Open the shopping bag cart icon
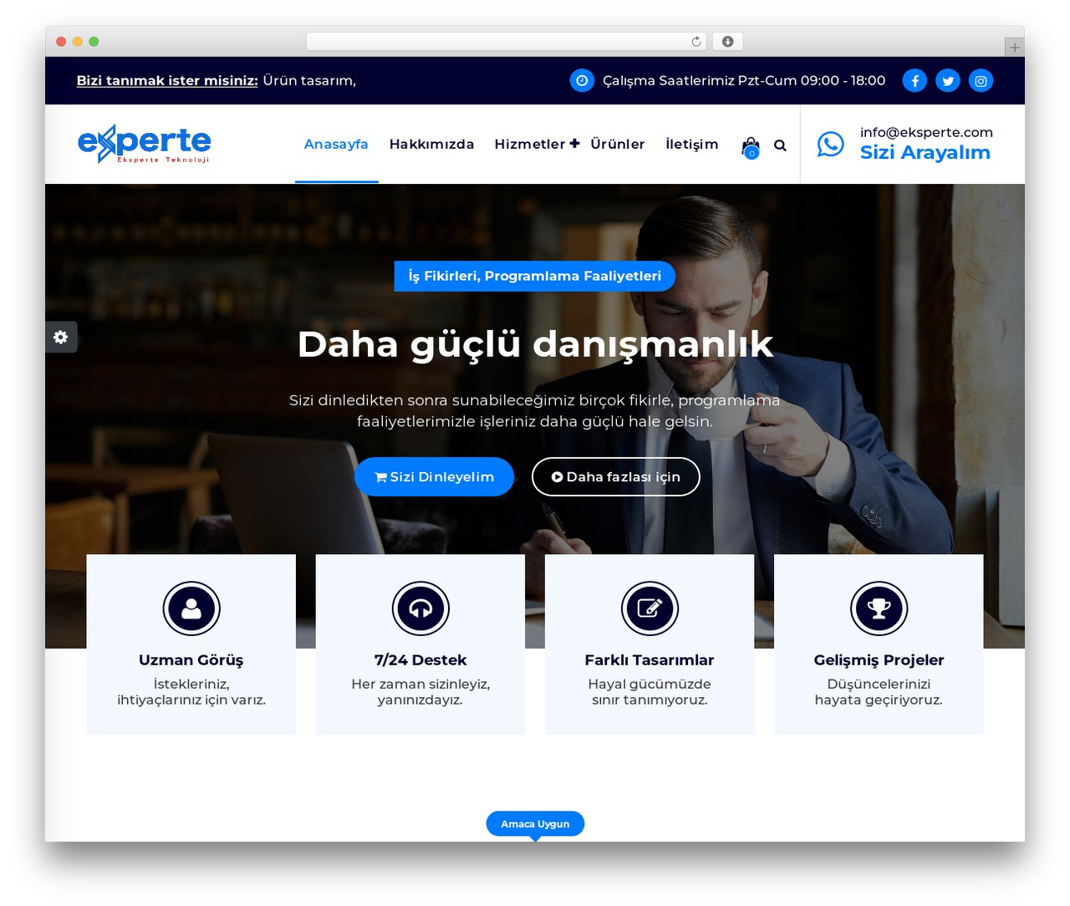This screenshot has height=906, width=1070. tap(751, 147)
